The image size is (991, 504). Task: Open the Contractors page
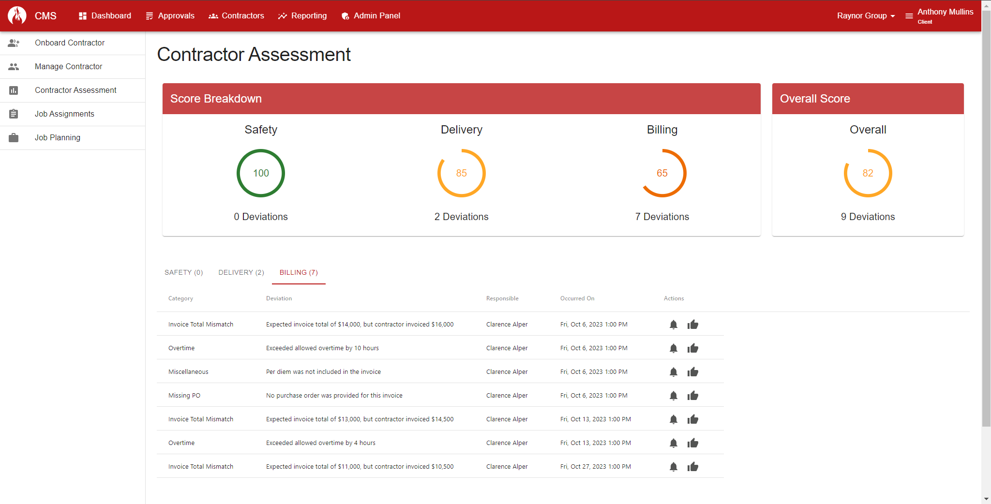(x=237, y=15)
